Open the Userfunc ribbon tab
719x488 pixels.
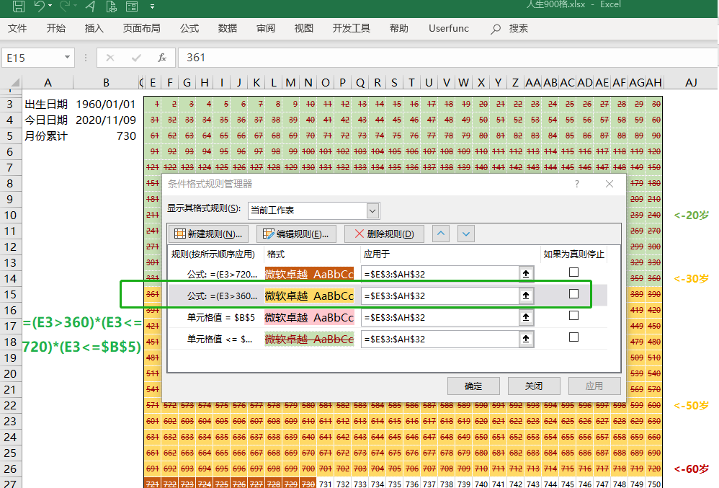point(449,28)
